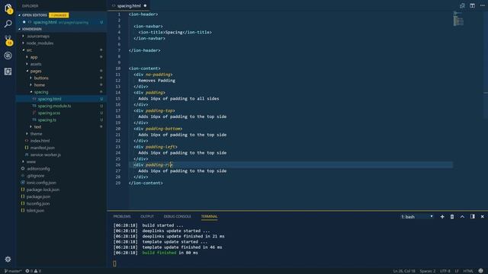Image resolution: width=488 pixels, height=274 pixels.
Task: Click the master branch indicator
Action: 13,271
